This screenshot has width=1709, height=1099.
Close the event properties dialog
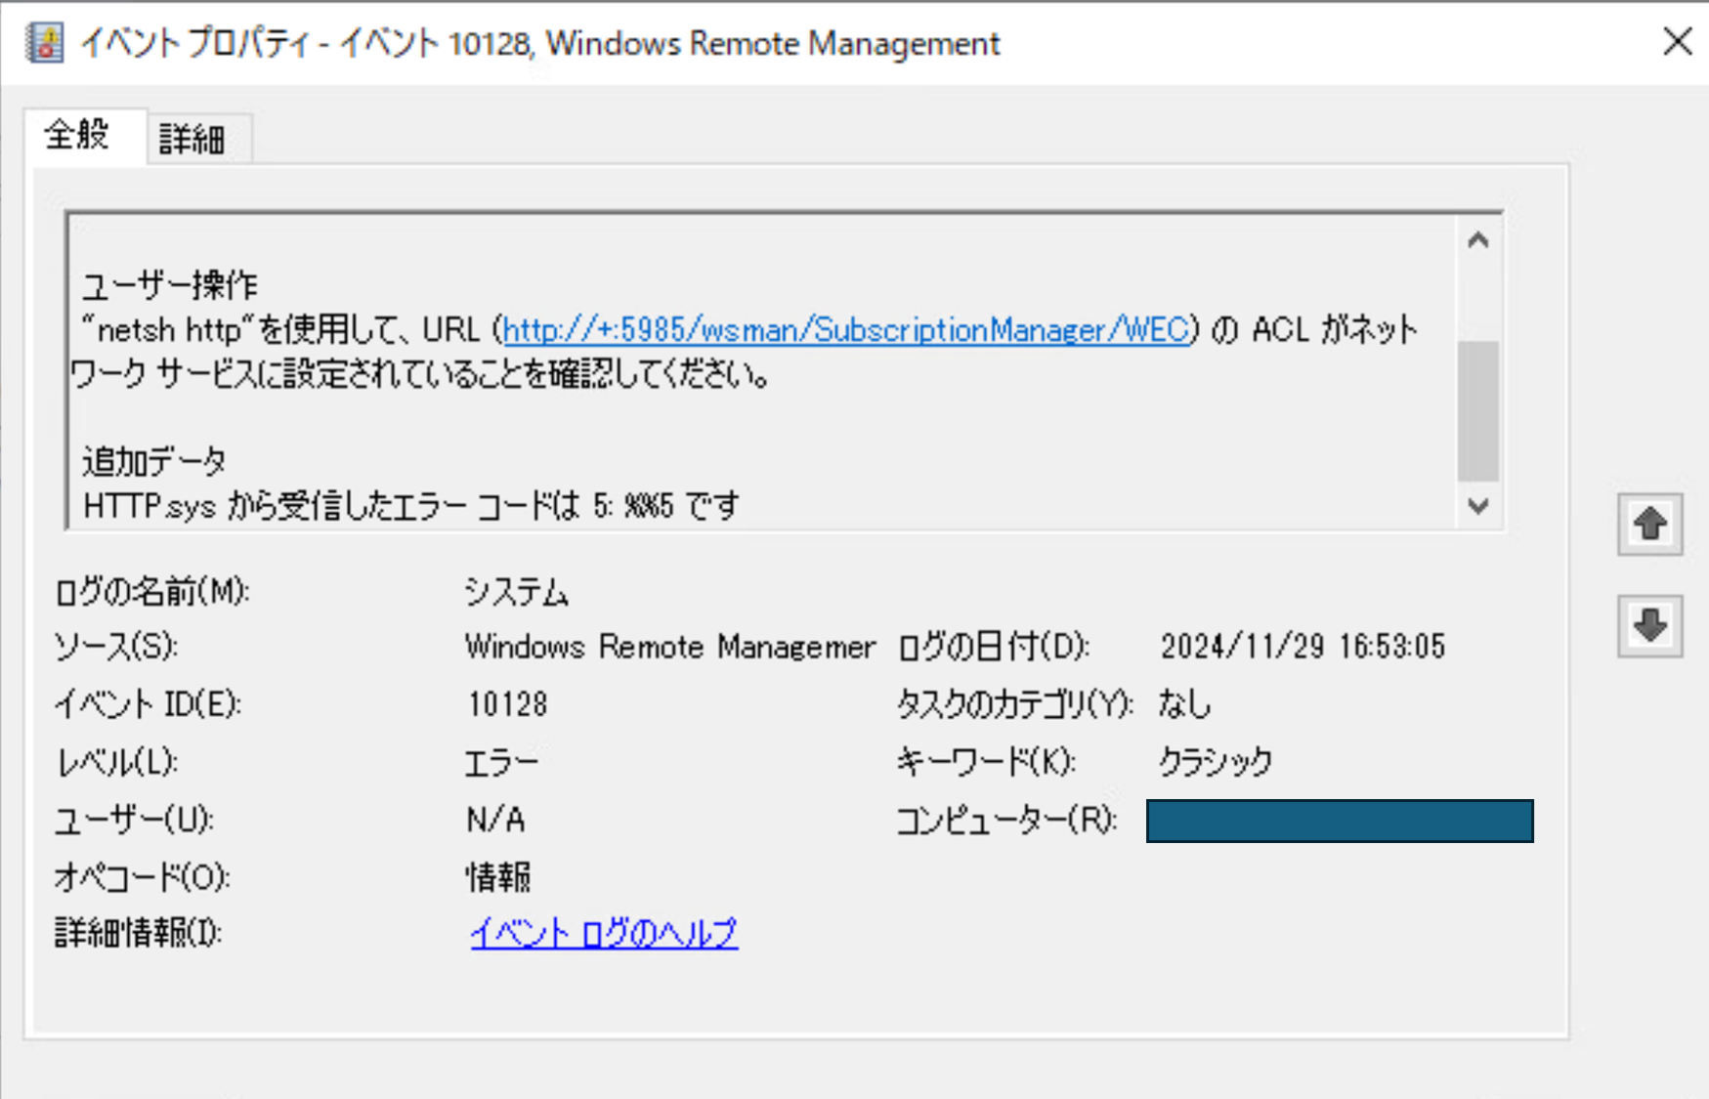click(1678, 42)
